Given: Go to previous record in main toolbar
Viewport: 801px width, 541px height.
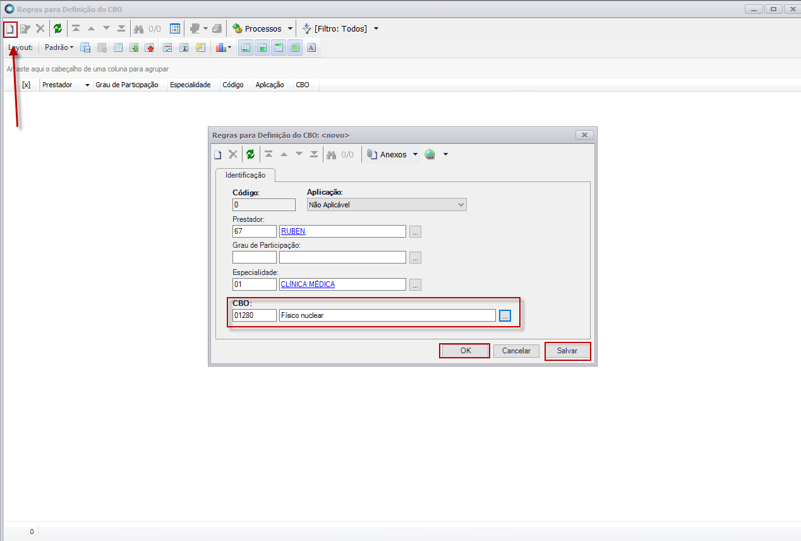Looking at the screenshot, I should click(91, 29).
